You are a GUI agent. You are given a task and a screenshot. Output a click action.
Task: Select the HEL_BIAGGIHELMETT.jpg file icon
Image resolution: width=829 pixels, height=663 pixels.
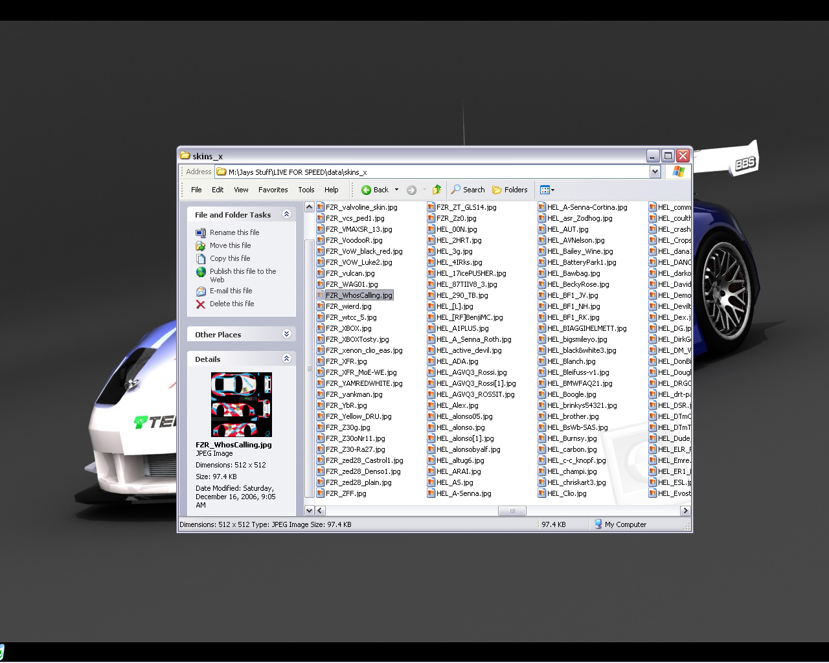(x=542, y=328)
